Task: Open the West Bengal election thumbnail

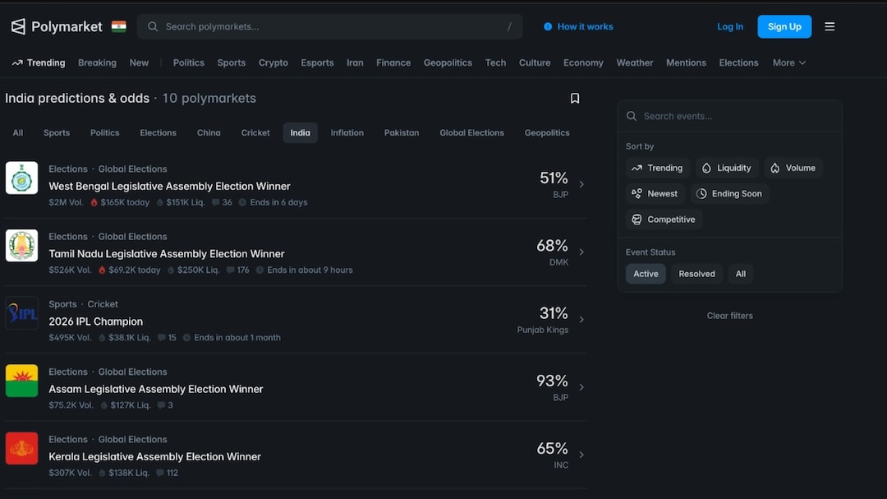Action: [22, 178]
